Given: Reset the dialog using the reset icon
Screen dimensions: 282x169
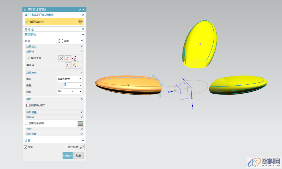Looking at the screenshot, I should click(x=80, y=9).
